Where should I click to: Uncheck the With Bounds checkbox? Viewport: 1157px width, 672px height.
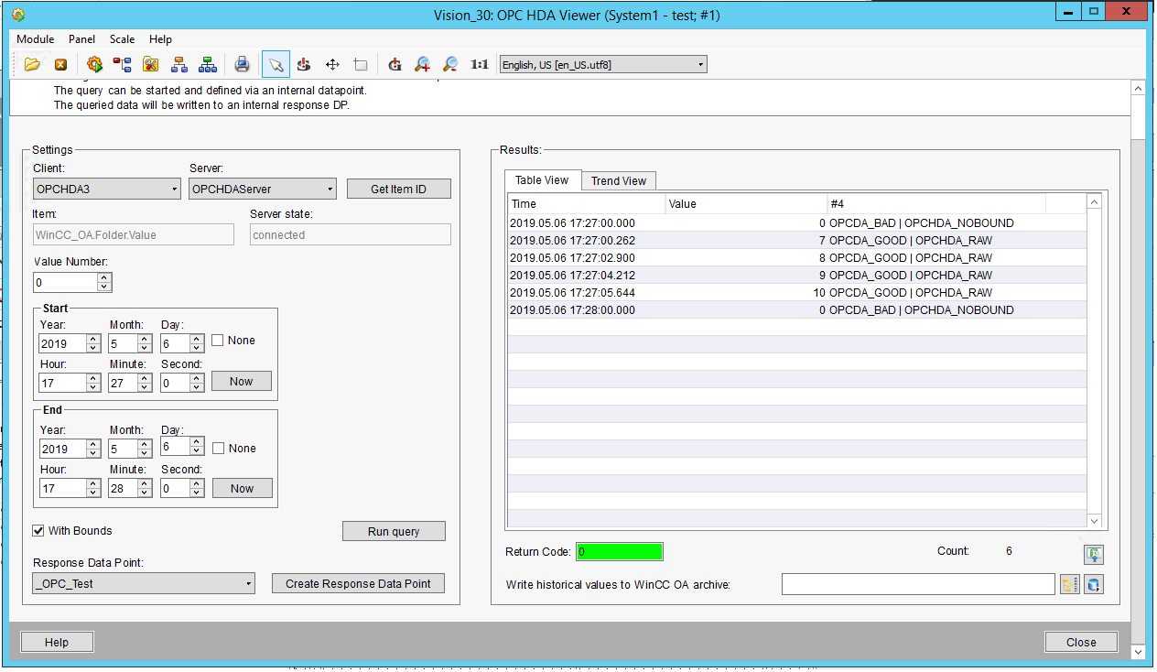pyautogui.click(x=38, y=530)
